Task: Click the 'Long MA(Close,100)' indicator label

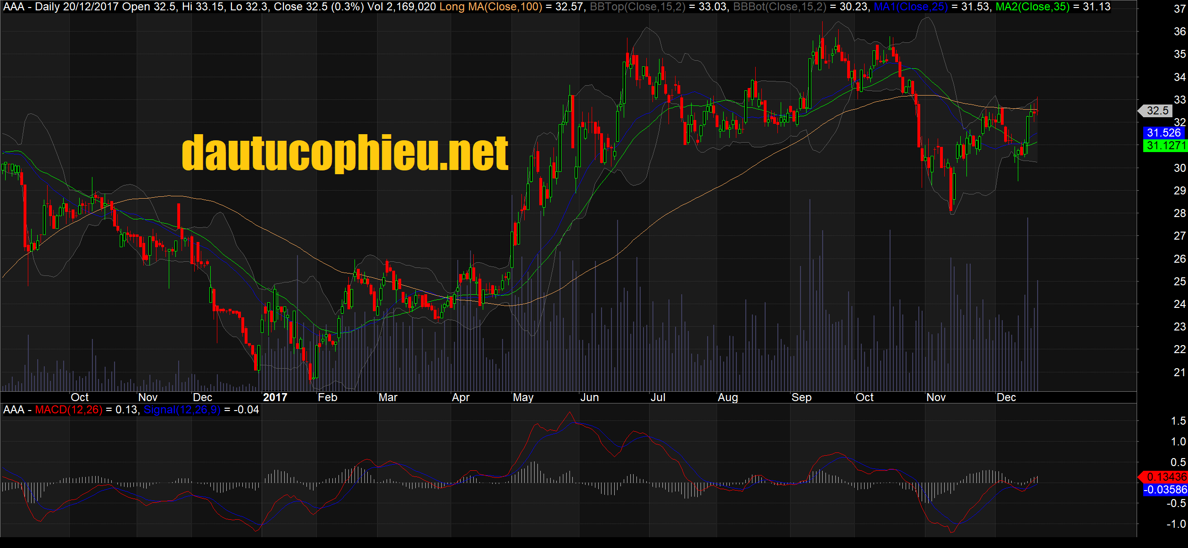Action: pyautogui.click(x=491, y=7)
